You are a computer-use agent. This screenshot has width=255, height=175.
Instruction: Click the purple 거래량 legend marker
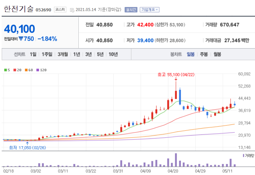point(244,156)
